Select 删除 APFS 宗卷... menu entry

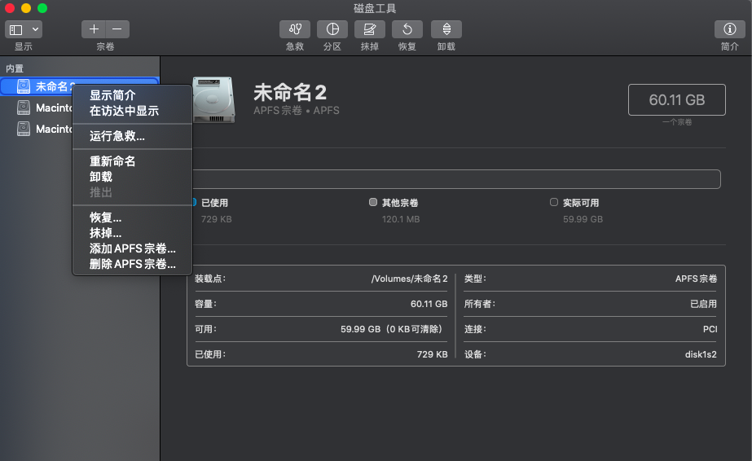(132, 264)
